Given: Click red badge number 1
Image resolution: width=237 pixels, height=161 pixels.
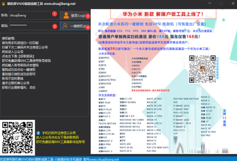Looking at the screenshot, I should [x=55, y=14].
